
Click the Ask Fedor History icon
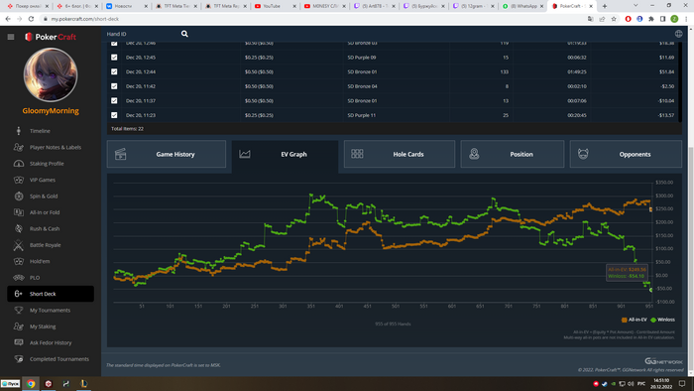coord(19,342)
